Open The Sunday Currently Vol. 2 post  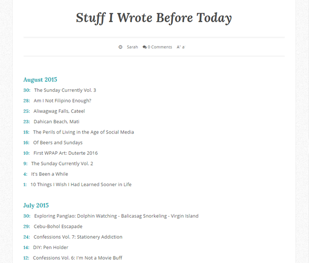[x=62, y=163]
